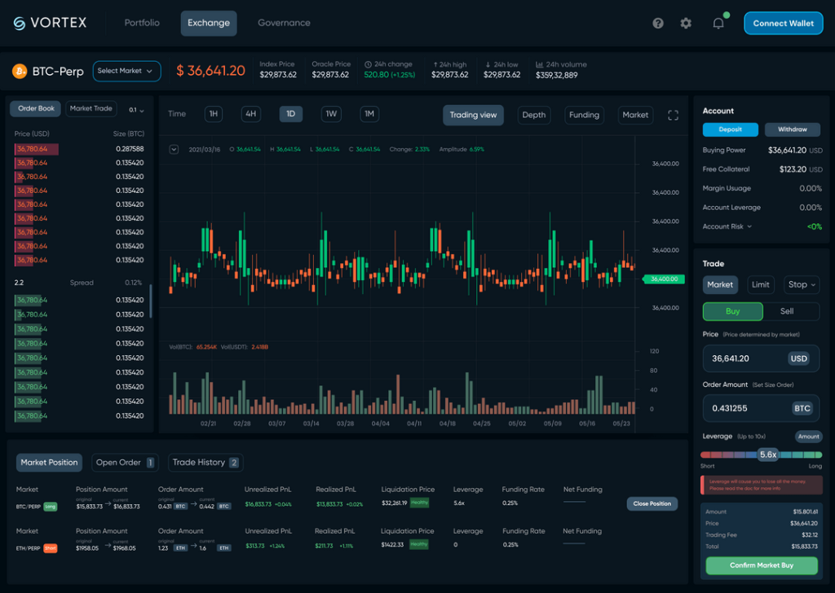Set chart interval to 1H
The image size is (835, 593).
(x=214, y=114)
